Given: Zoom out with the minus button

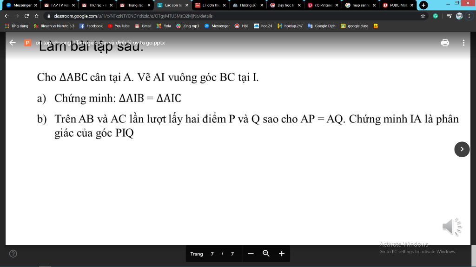Looking at the screenshot, I should point(251,254).
